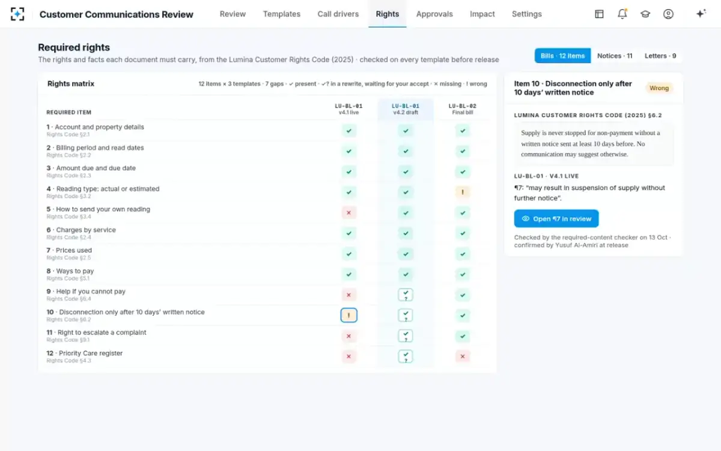Click Open ¶7 in review button
This screenshot has height=451, width=721.
tap(556, 219)
